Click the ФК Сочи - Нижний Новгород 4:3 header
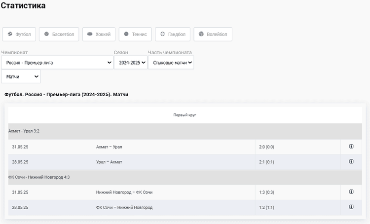The width and height of the screenshot is (370, 224). 39,177
